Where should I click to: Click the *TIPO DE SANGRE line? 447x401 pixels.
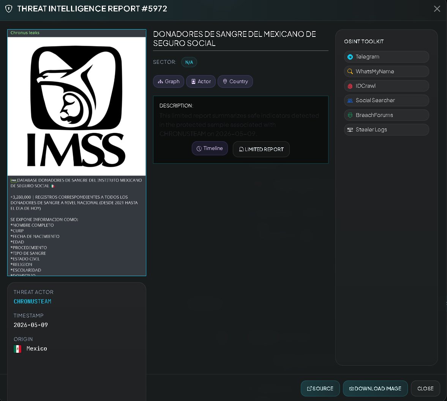(x=28, y=253)
